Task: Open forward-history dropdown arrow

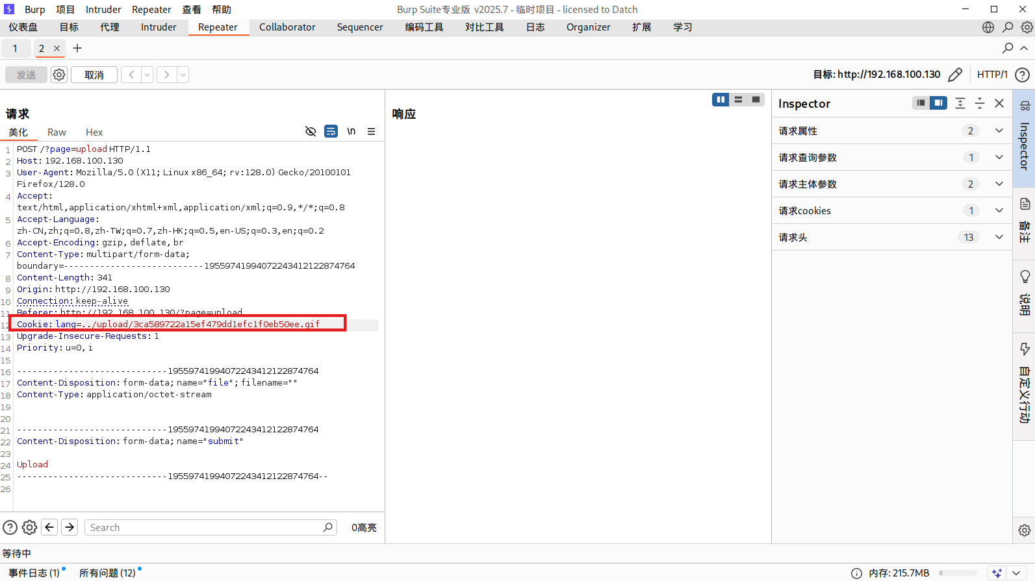Action: pos(183,75)
